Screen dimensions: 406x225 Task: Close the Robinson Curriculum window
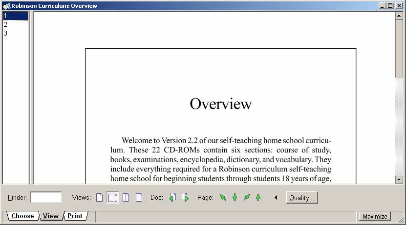coord(399,6)
